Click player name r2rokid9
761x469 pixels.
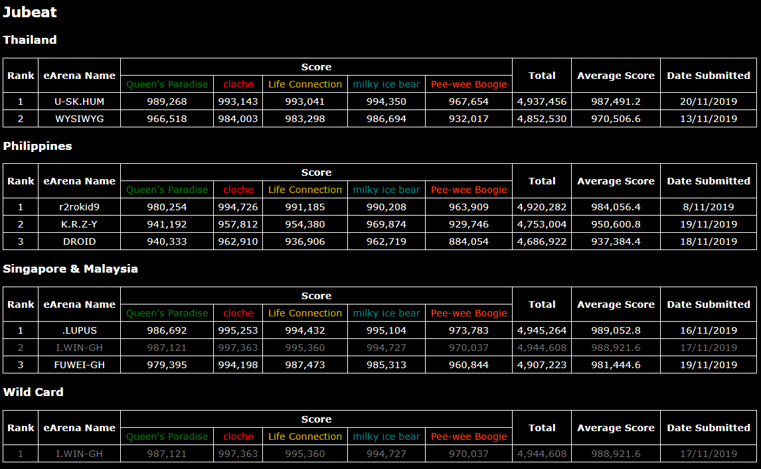tap(79, 207)
